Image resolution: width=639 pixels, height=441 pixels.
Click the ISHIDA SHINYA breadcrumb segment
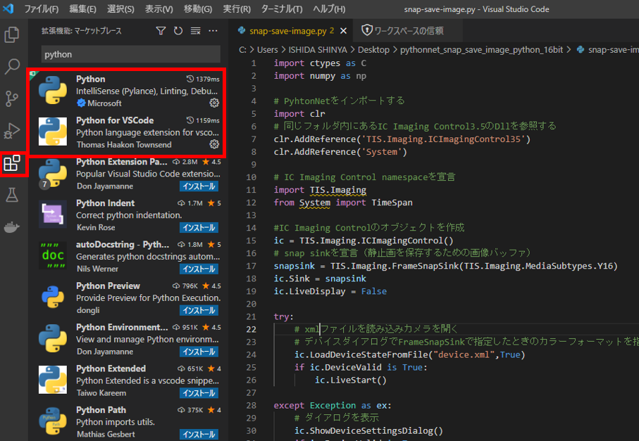pos(318,50)
